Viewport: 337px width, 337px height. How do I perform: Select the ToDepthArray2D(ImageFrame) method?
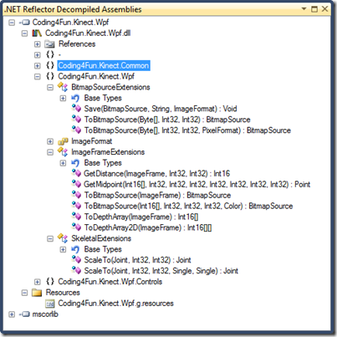148,227
